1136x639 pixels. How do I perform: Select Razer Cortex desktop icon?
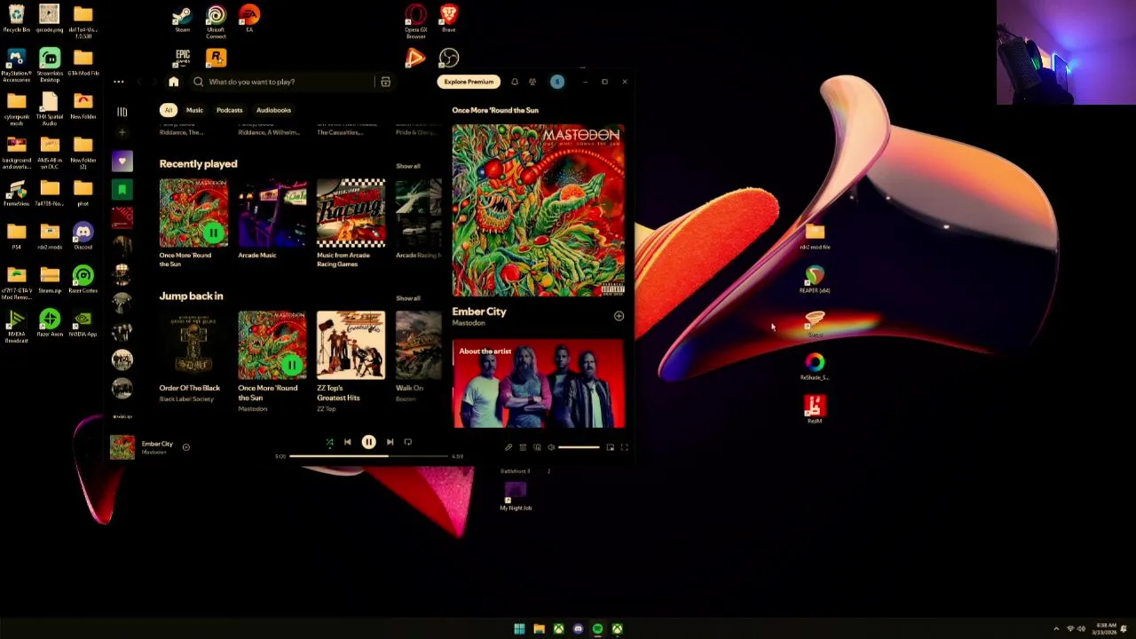click(x=83, y=280)
